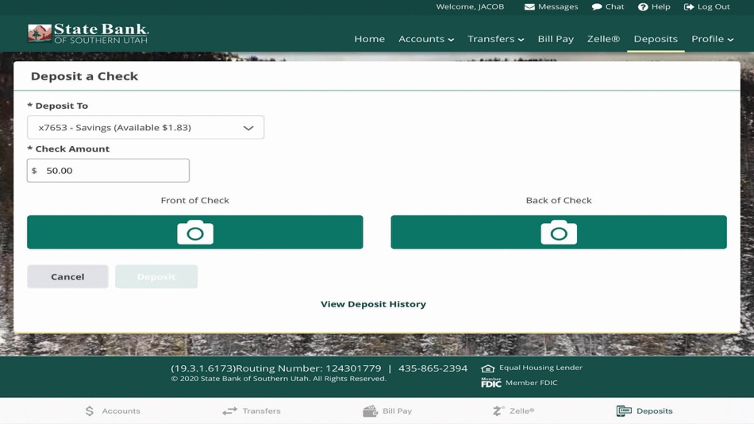Tap the Front of Check camera button
This screenshot has width=754, height=424.
coord(194,232)
